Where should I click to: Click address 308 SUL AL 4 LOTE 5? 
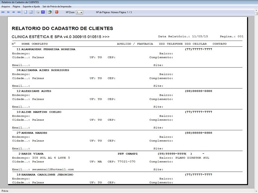[51, 158]
